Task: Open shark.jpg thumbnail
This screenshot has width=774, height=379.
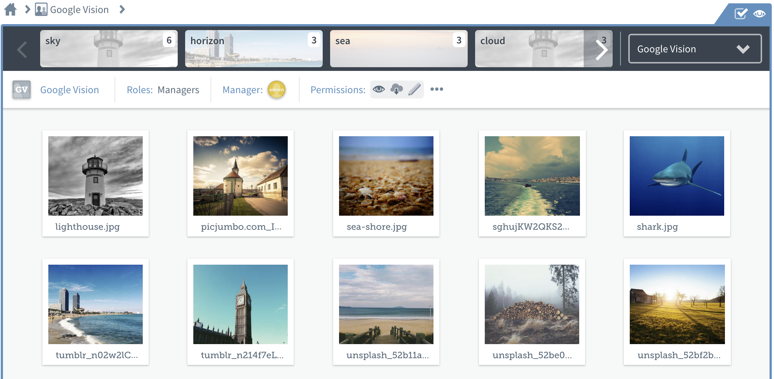Action: click(x=677, y=176)
